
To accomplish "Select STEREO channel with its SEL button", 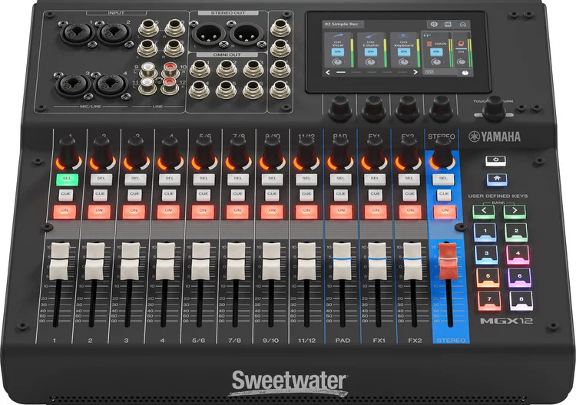I will [x=443, y=179].
